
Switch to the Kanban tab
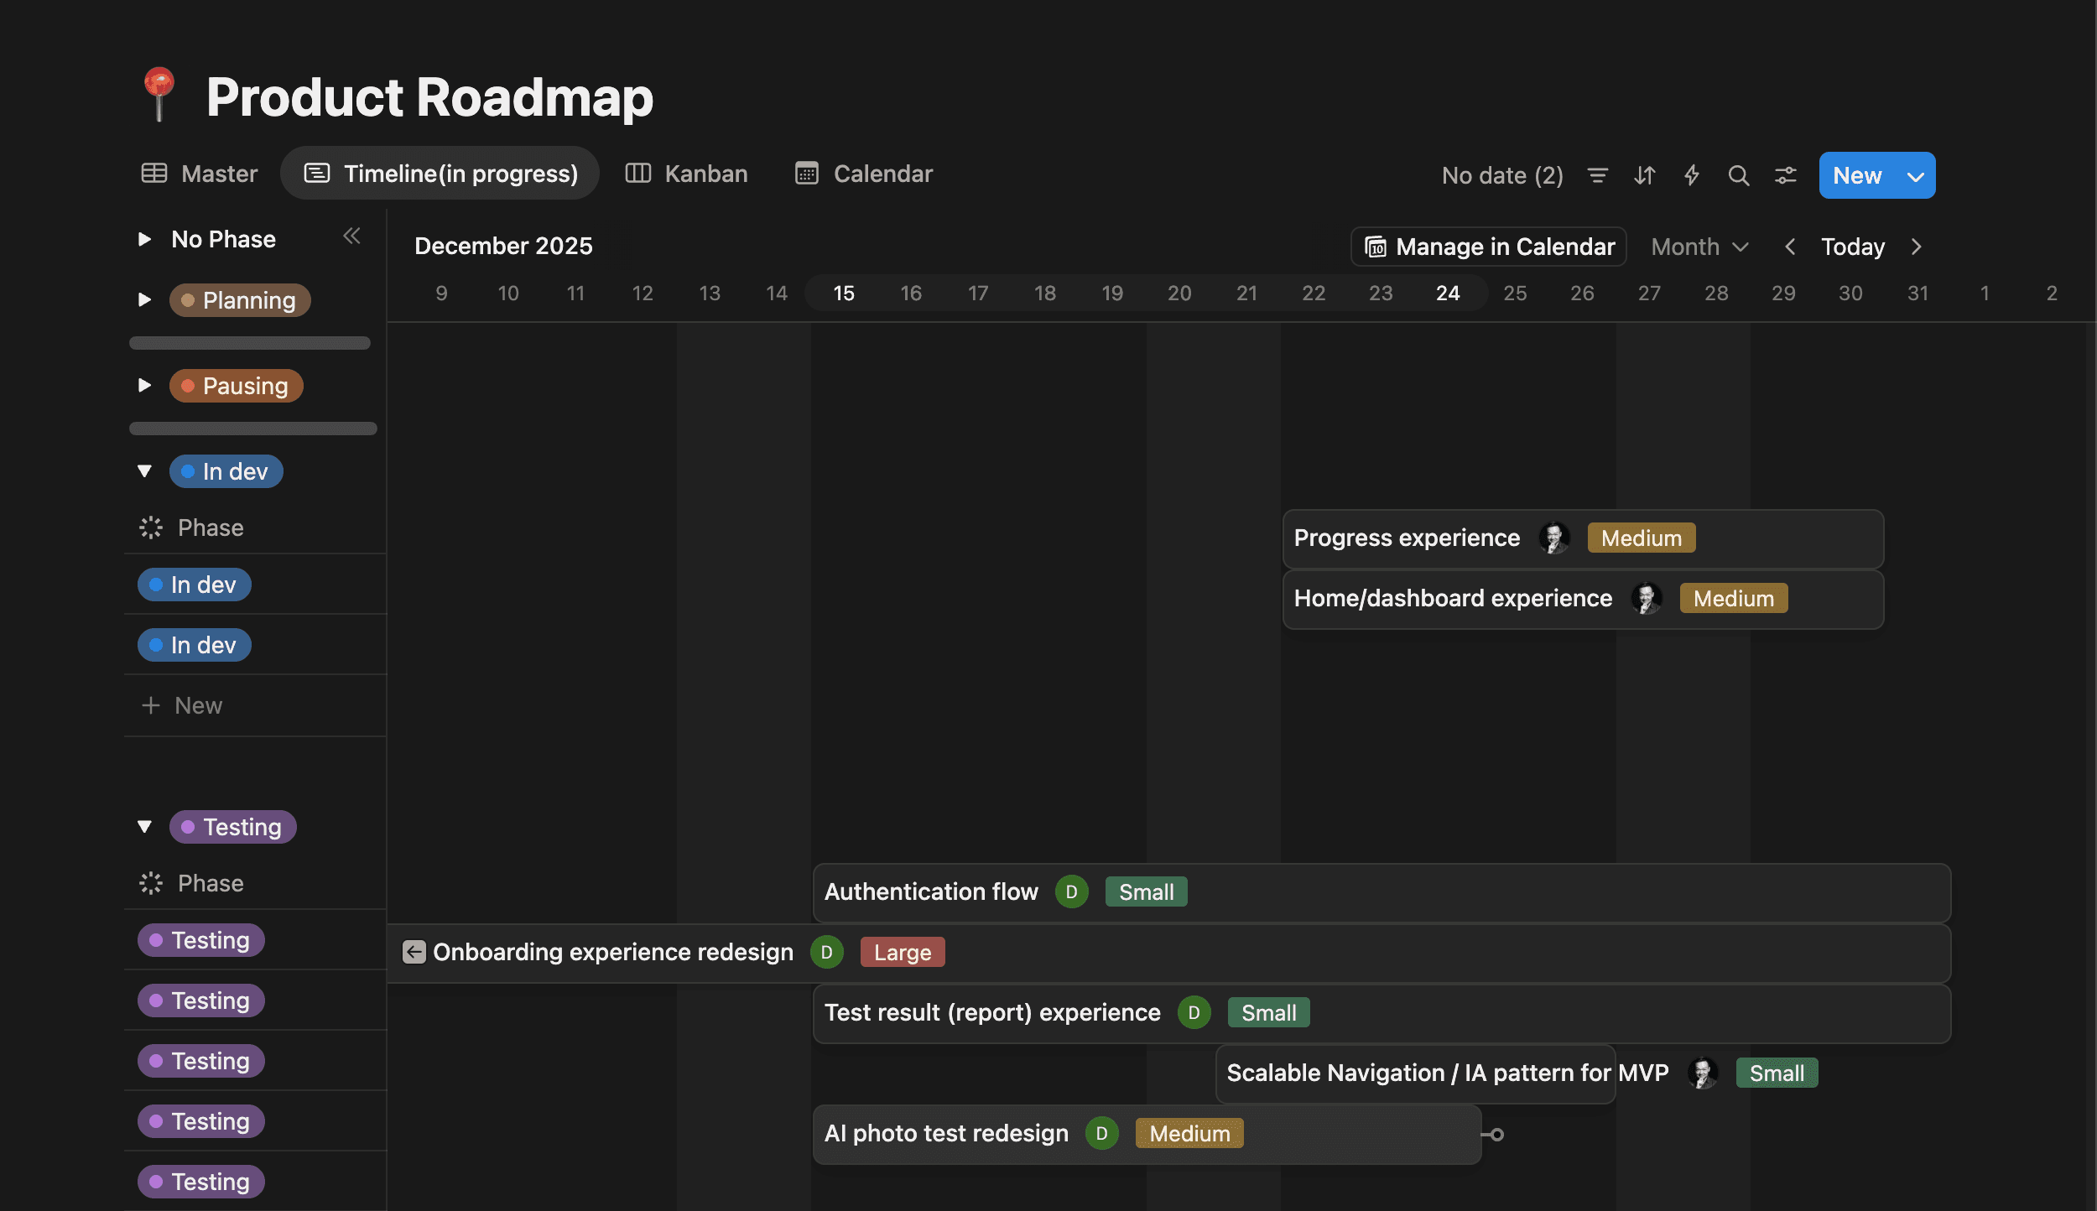(687, 174)
